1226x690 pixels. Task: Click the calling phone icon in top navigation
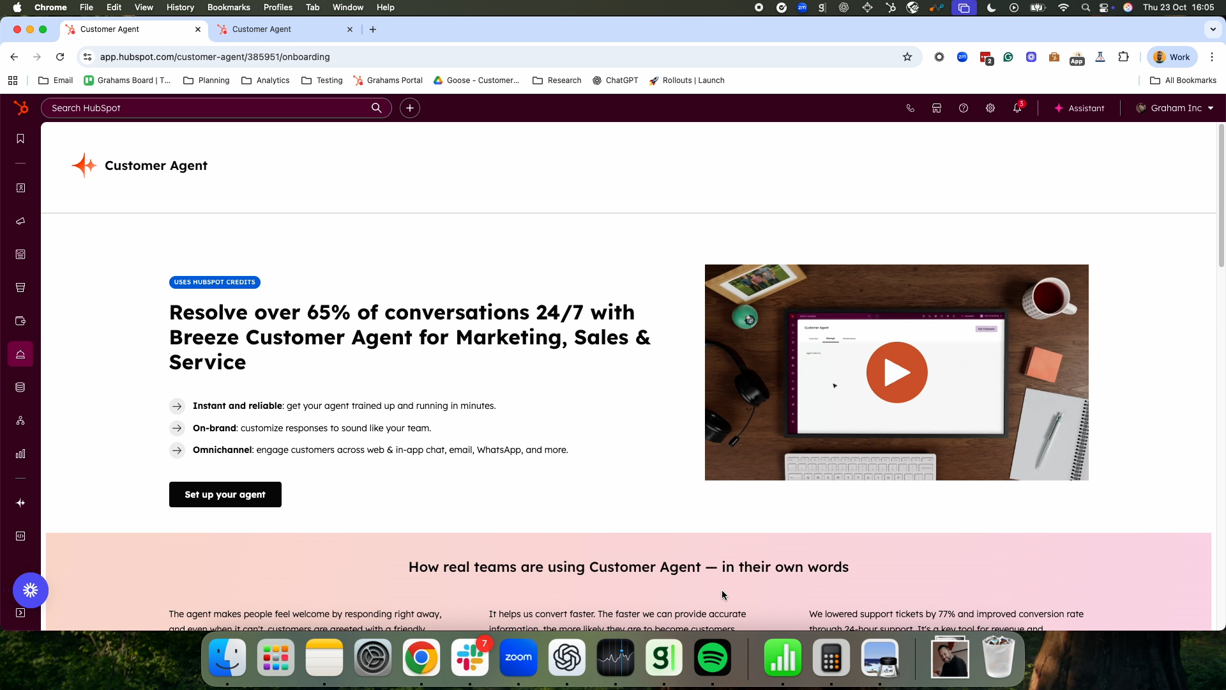[x=911, y=108]
